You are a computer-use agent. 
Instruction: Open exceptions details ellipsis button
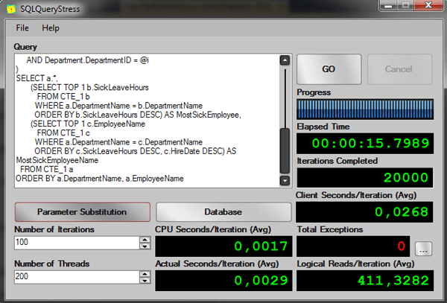tap(423, 249)
